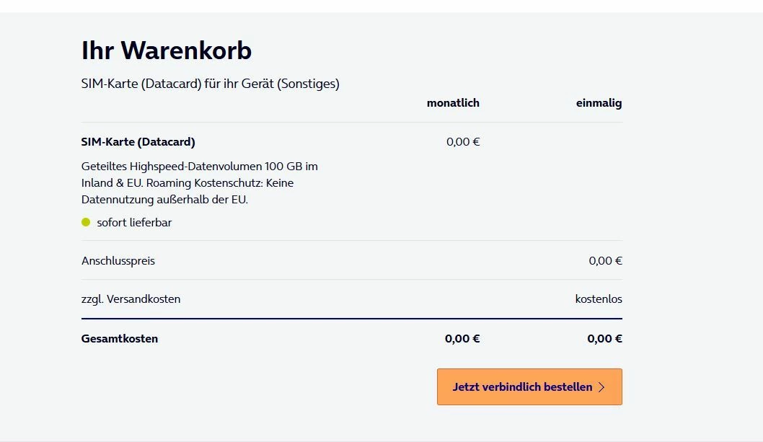Click the one-time Gesamtkosten total amount
The image size is (763, 442).
[x=604, y=338]
